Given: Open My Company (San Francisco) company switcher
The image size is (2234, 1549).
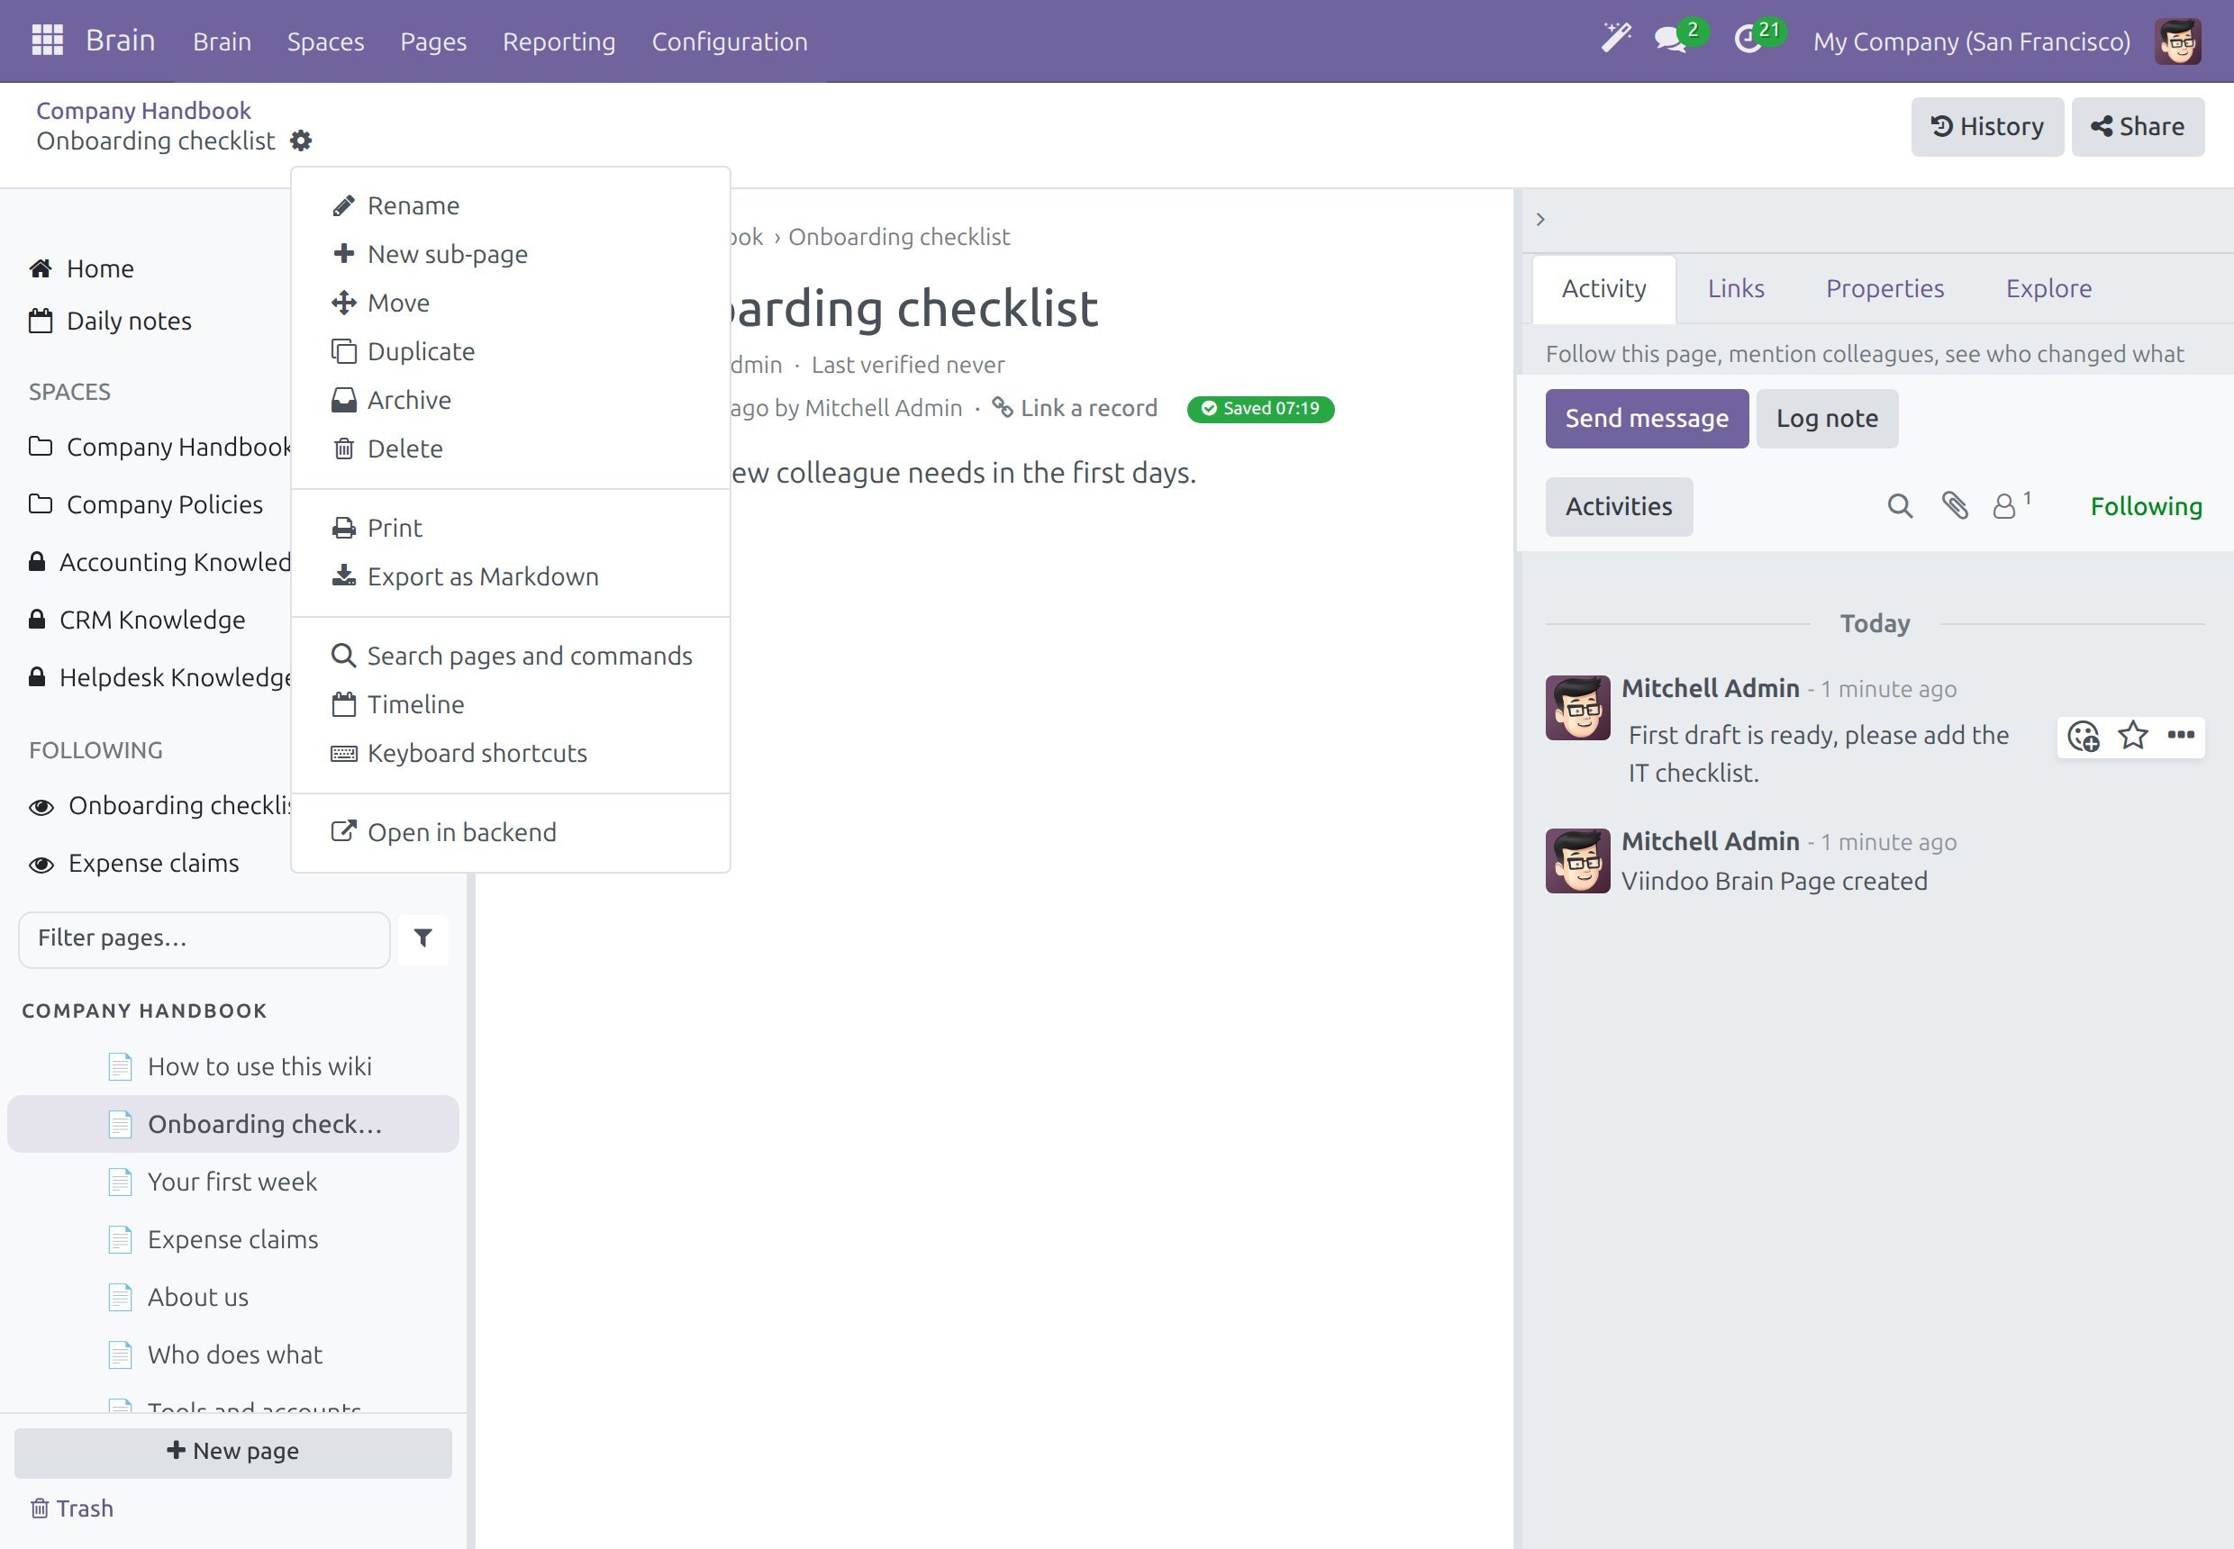Looking at the screenshot, I should pos(1971,41).
